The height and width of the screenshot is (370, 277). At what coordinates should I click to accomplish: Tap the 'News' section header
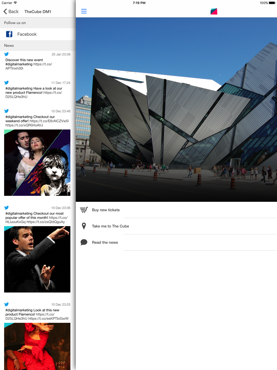click(38, 45)
